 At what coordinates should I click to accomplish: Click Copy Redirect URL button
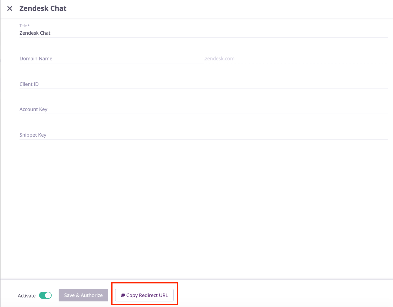click(x=144, y=295)
